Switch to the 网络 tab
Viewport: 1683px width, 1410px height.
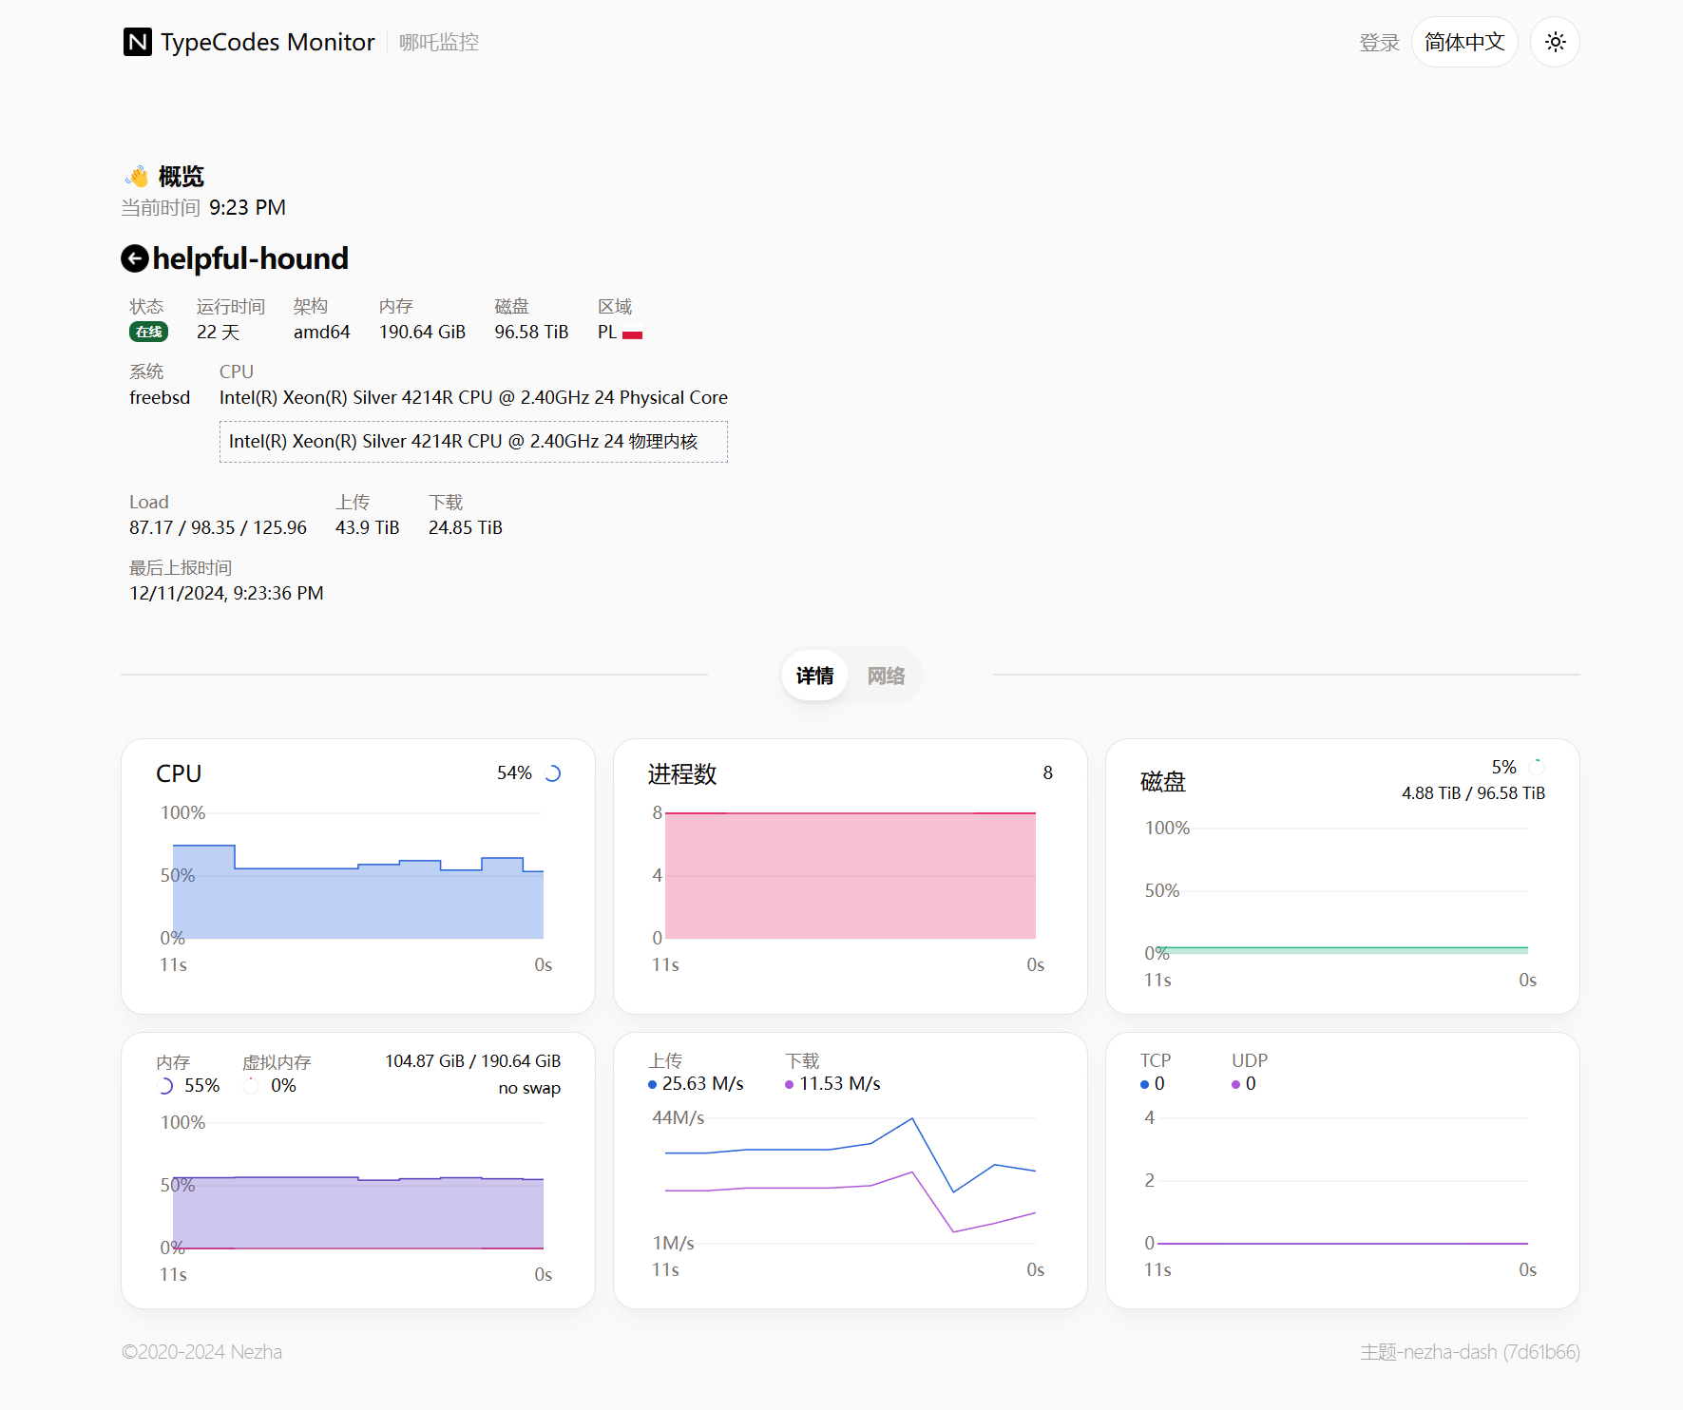[886, 676]
